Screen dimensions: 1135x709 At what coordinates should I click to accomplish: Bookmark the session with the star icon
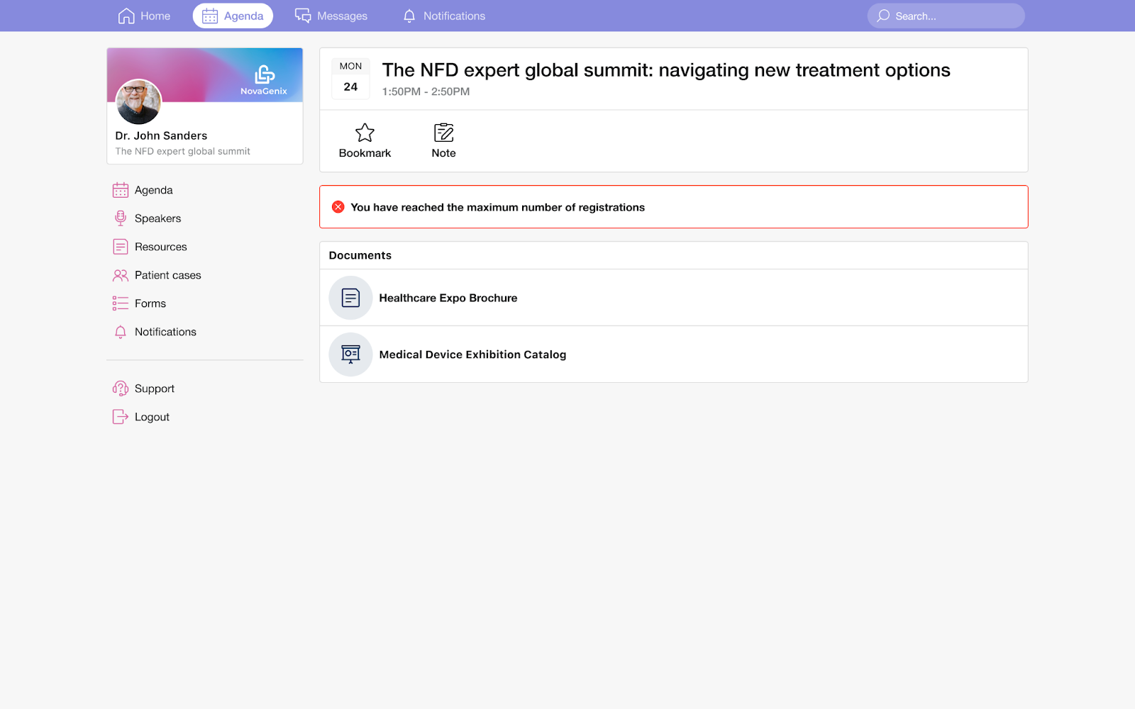(x=365, y=133)
